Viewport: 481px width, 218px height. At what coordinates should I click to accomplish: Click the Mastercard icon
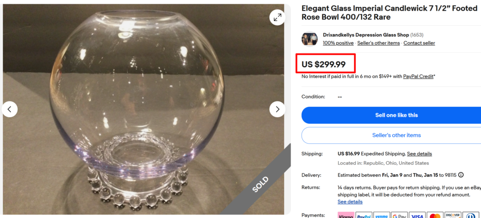pos(435,216)
